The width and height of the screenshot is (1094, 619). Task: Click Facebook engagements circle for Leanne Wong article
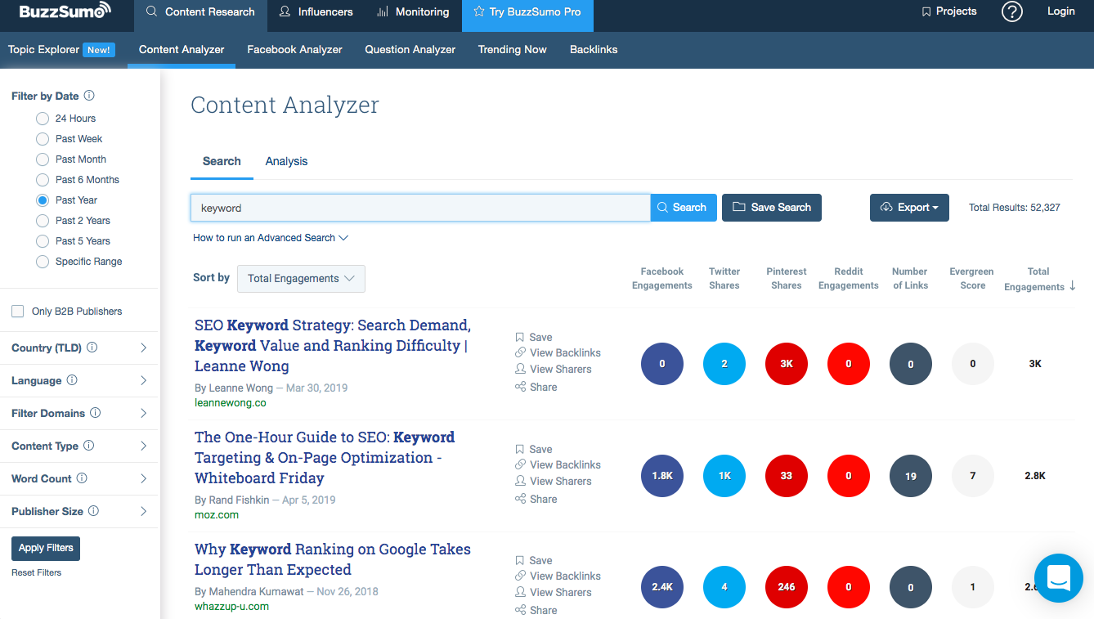coord(662,364)
